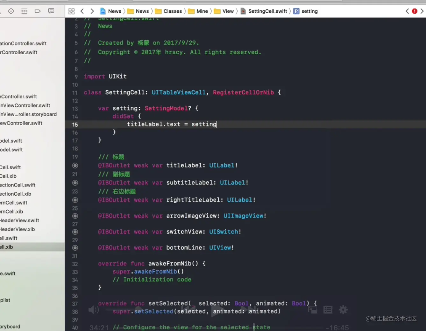The image size is (426, 331).
Task: Click the switchView outlet connection circle
Action: pyautogui.click(x=75, y=232)
